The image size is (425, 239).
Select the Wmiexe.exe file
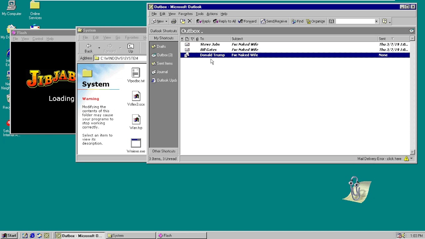pyautogui.click(x=136, y=146)
